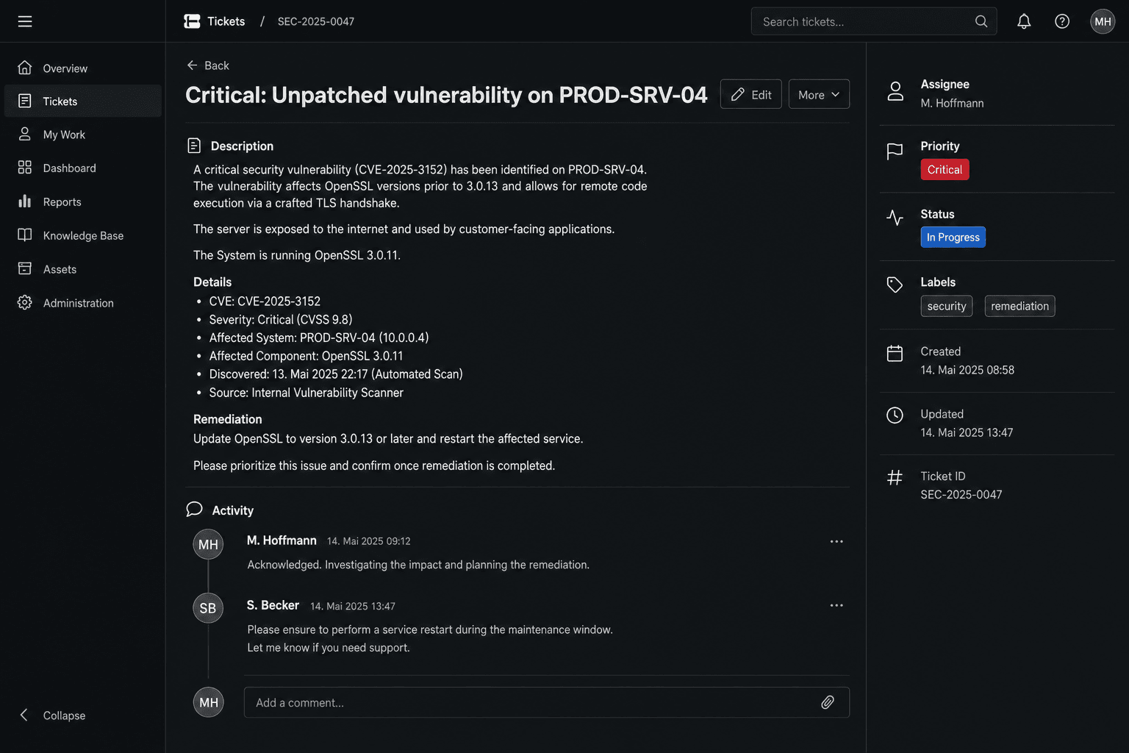
Task: Open Administration in sidebar
Action: tap(83, 302)
